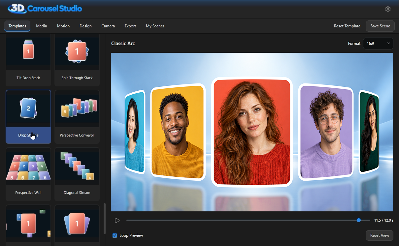The image size is (399, 246).
Task: Switch to the Templates tab
Action: point(17,26)
